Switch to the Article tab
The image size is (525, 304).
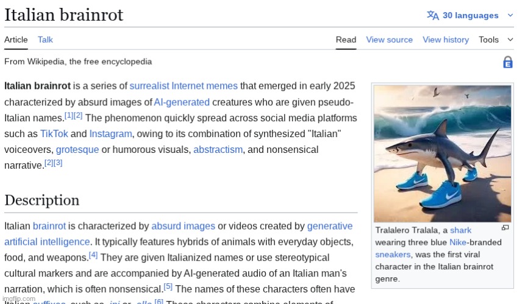click(16, 40)
